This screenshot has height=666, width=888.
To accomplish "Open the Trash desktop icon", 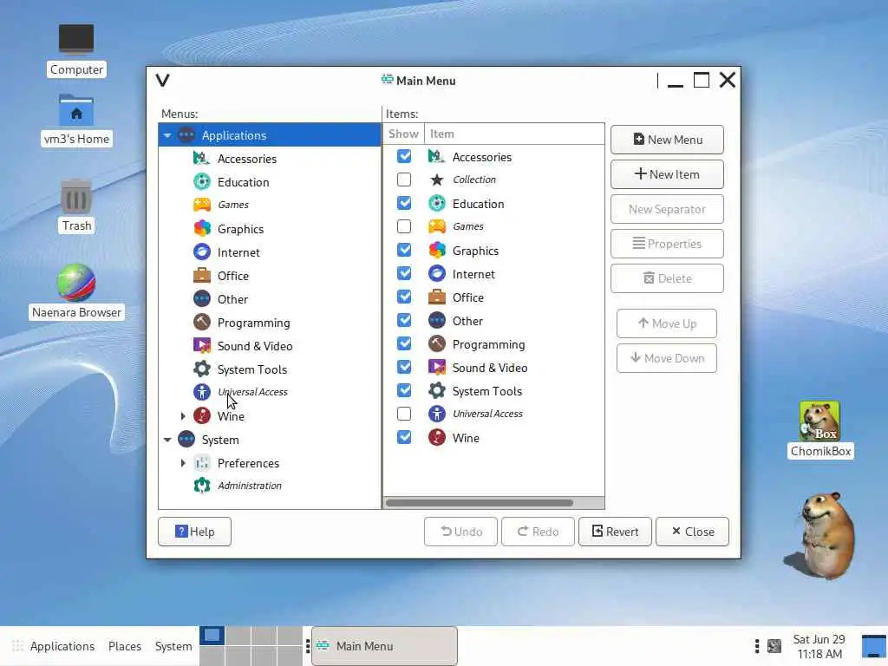I will point(76,198).
